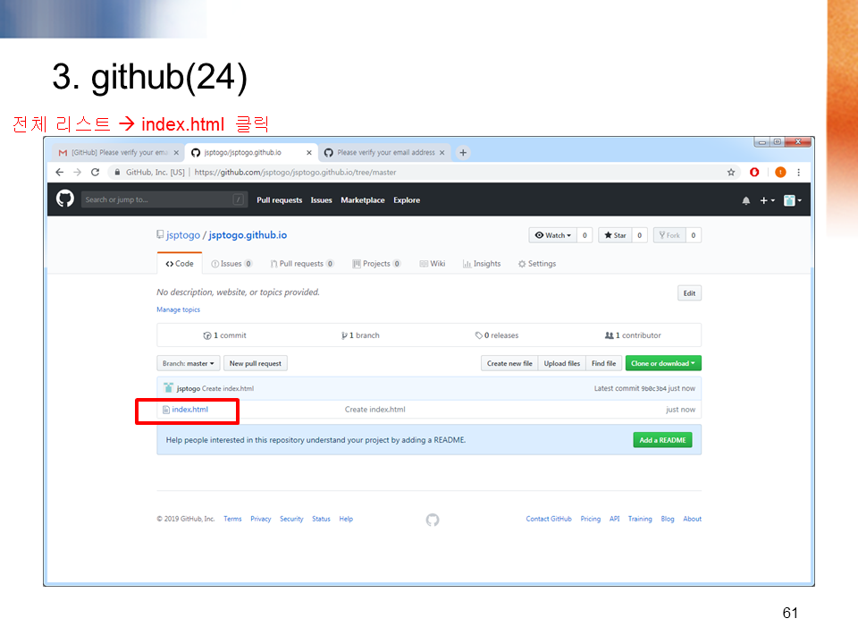
Task: Select the Code tab
Action: coord(180,263)
